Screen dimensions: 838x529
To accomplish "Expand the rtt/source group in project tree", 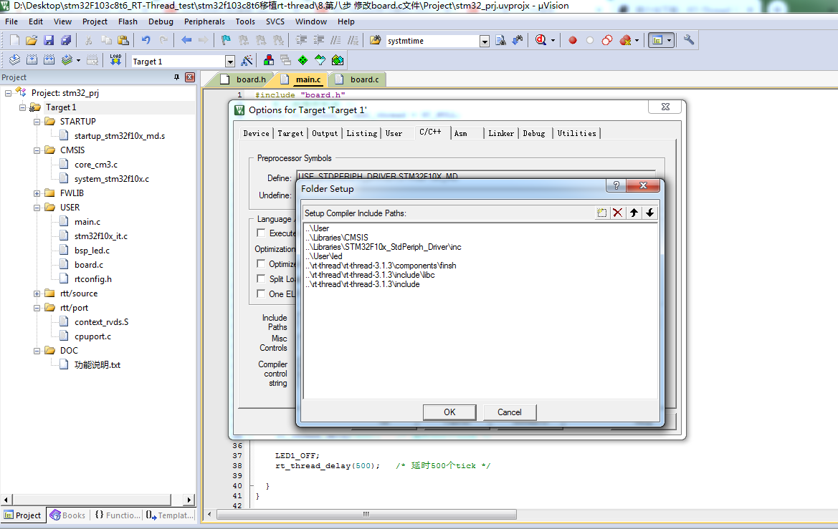I will coord(37,293).
